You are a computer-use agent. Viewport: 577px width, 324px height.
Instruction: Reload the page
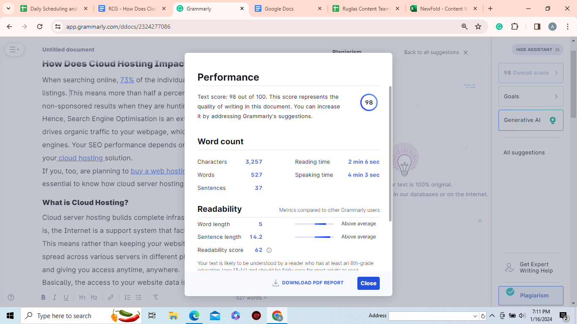(x=40, y=27)
